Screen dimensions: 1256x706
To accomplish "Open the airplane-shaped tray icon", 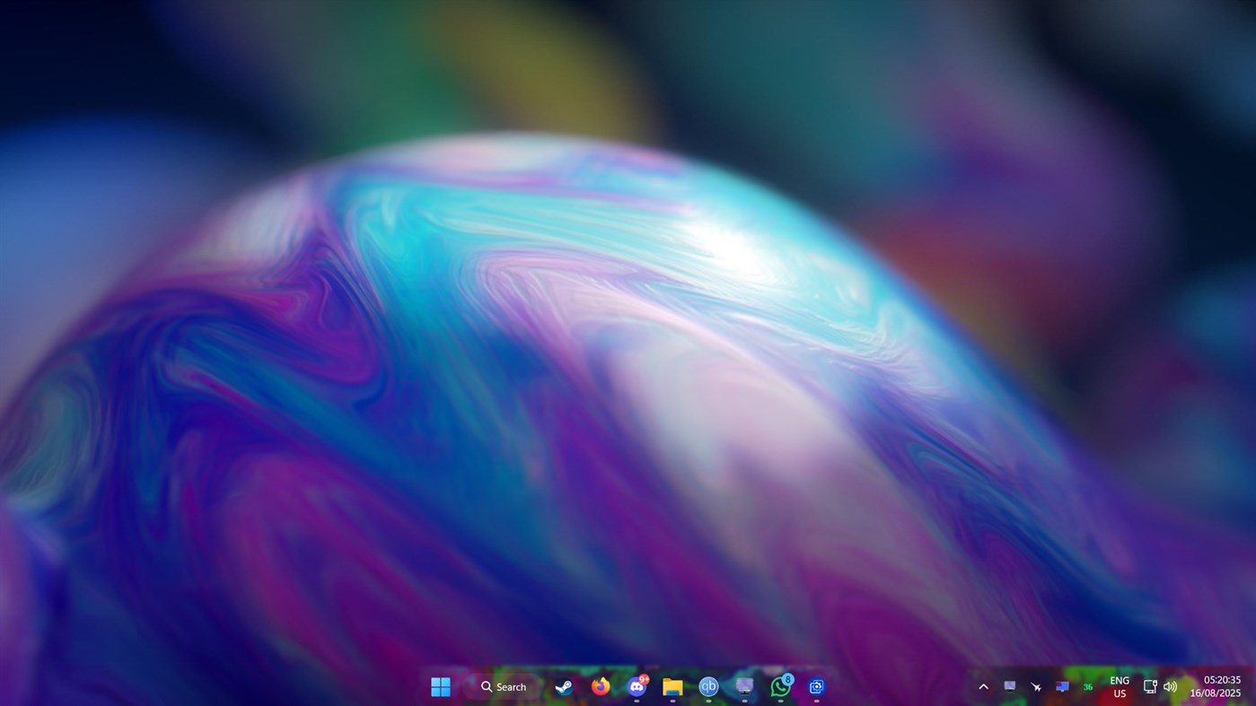I will (x=1035, y=686).
